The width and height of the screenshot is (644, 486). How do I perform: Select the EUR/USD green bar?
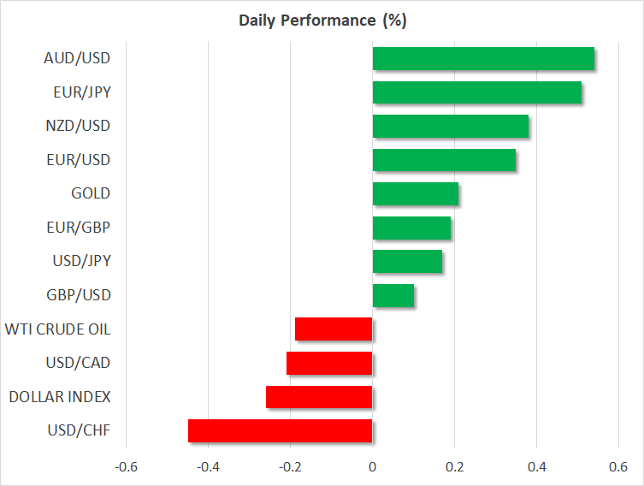(x=444, y=160)
